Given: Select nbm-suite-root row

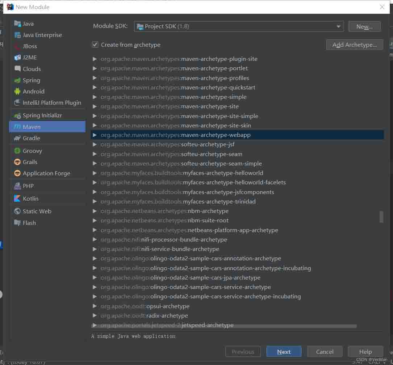Looking at the screenshot, I should point(237,221).
